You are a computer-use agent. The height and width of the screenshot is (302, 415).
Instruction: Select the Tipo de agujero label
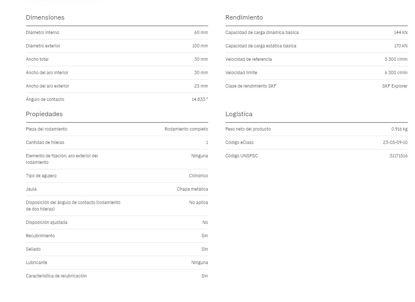41,176
